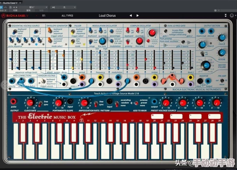Click the pulser period slider handle

click(82, 59)
